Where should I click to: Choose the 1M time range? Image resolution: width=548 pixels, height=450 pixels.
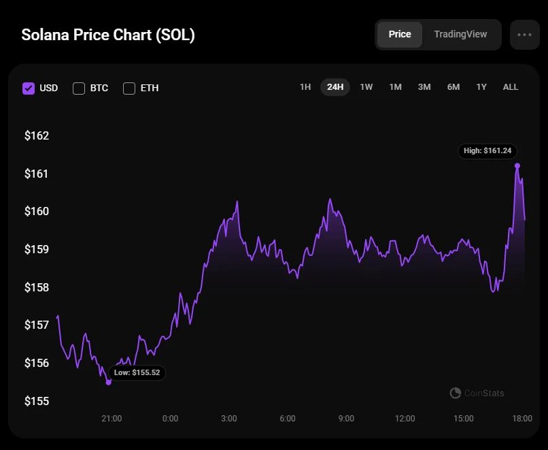pyautogui.click(x=395, y=87)
